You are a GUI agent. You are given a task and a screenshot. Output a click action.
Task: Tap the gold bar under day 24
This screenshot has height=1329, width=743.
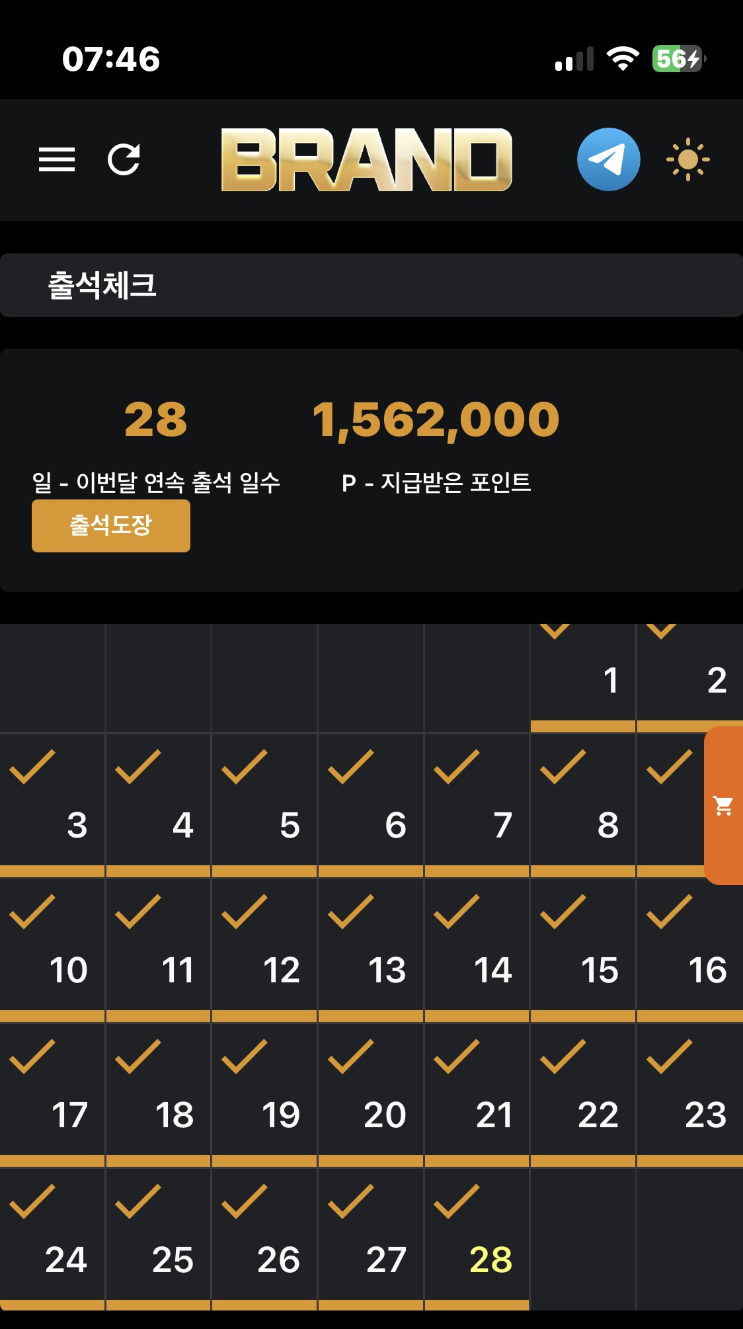[52, 1305]
